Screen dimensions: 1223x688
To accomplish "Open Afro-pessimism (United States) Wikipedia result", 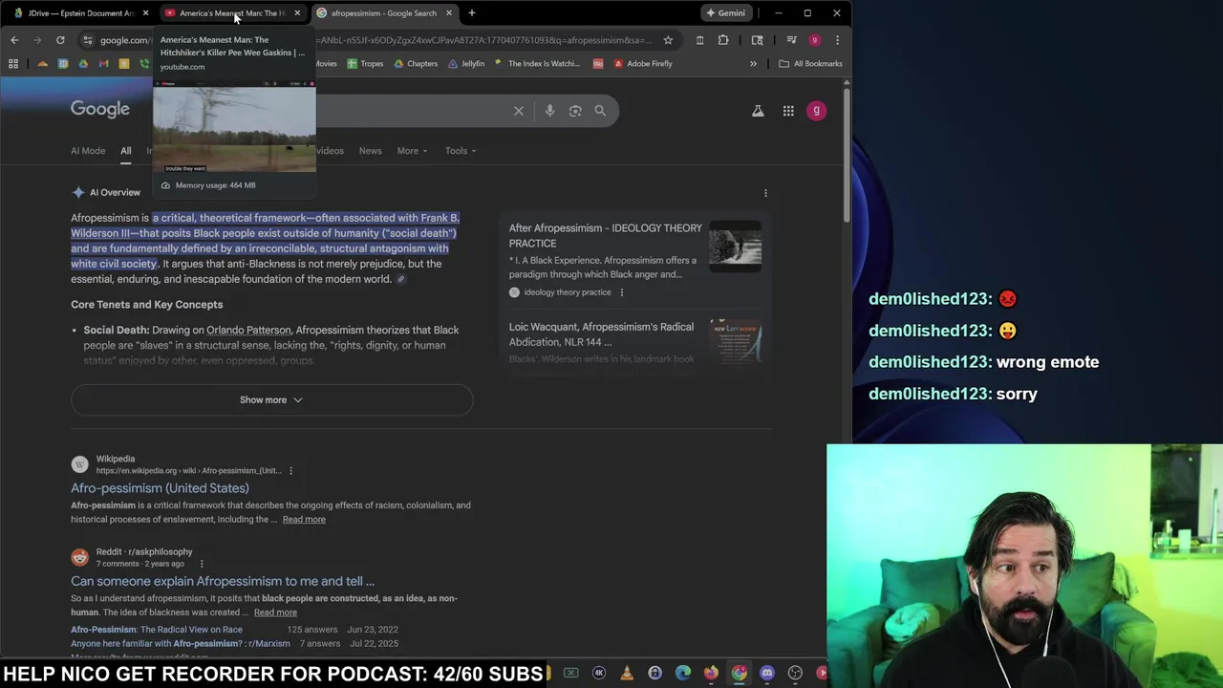I will (x=160, y=487).
